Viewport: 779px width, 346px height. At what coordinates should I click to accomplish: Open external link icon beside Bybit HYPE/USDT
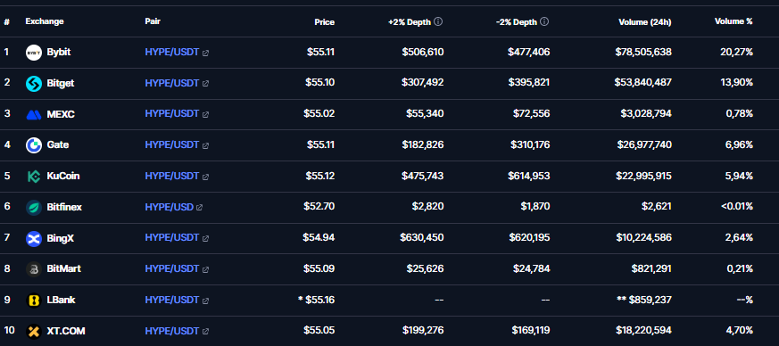[205, 53]
